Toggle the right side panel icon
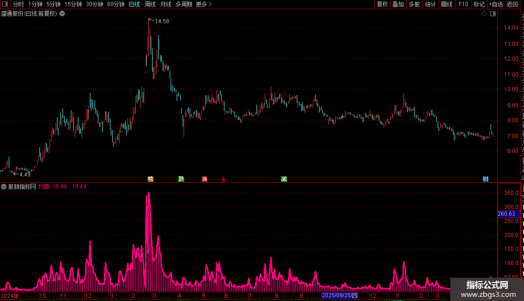 point(492,14)
